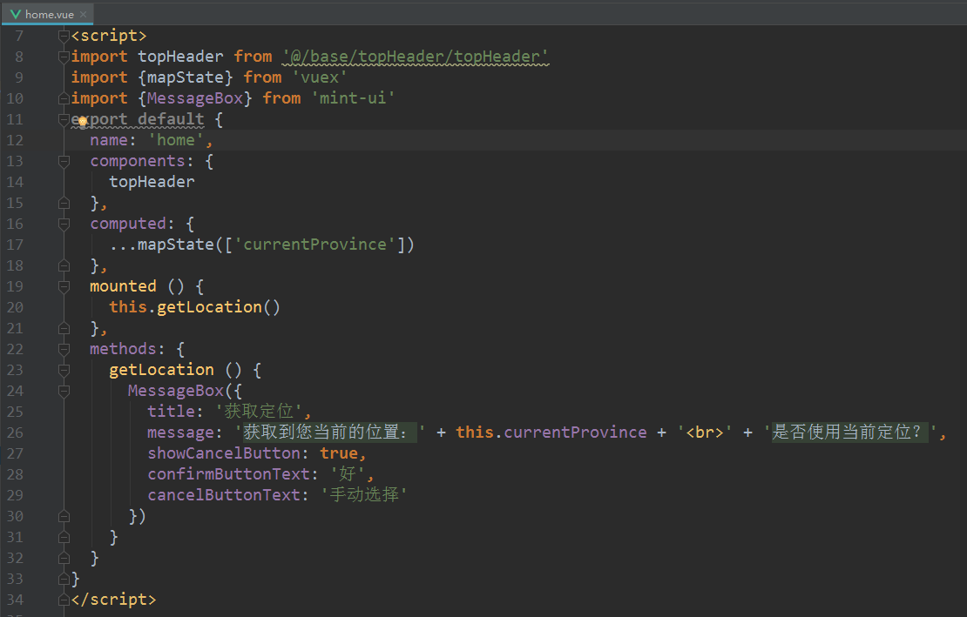Click the 'home' string value
Image resolution: width=967 pixels, height=617 pixels.
click(x=176, y=140)
